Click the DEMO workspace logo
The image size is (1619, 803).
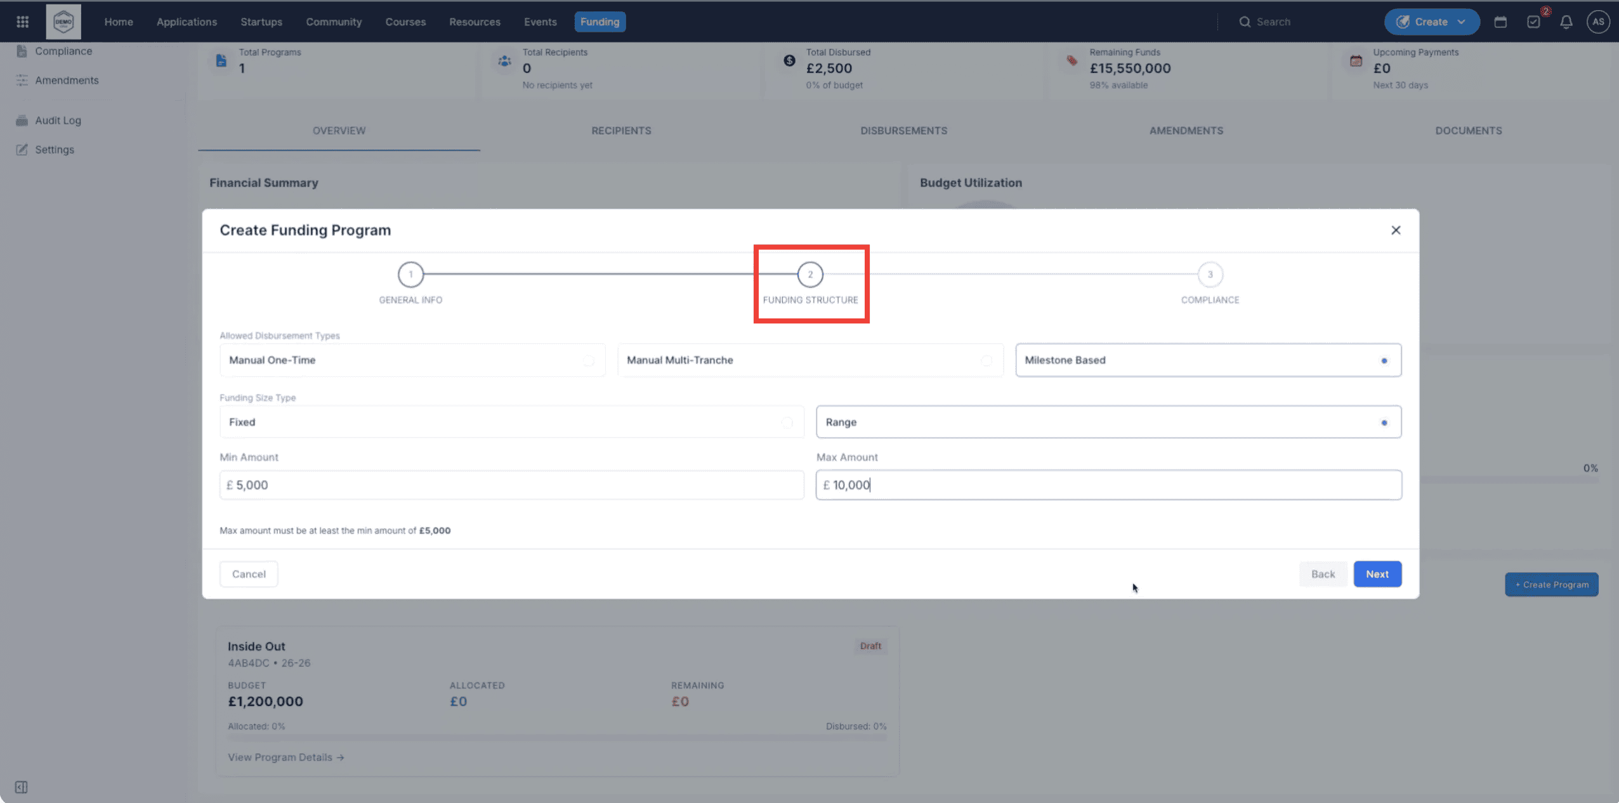(63, 21)
